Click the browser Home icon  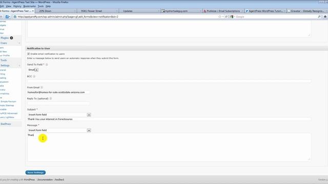[x=325, y=17]
